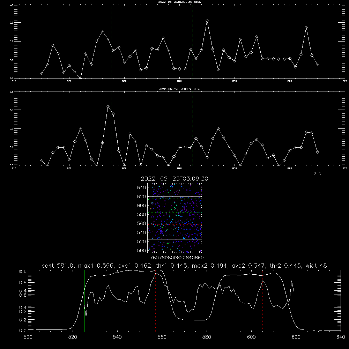Screen dimensions: 349x349
Task: Click the 640 label on heatmap y-axis
Action: [x=142, y=188]
